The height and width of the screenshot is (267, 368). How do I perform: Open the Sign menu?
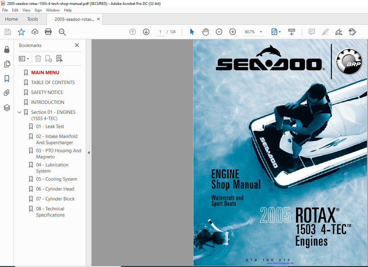coord(38,10)
